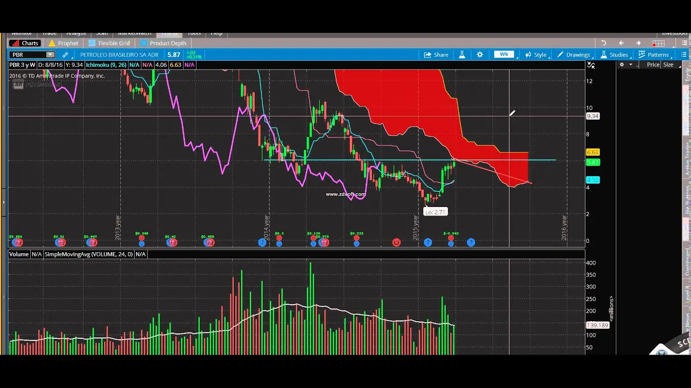
Task: Click the $0.348 red event marker
Action: [x=141, y=238]
